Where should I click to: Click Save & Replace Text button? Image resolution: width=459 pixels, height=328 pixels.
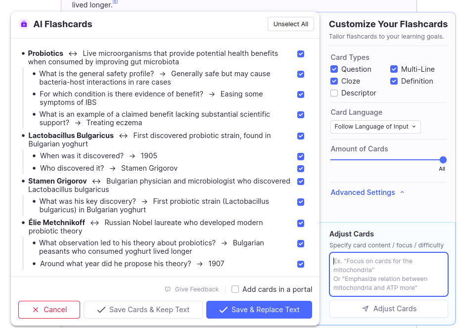tap(259, 310)
